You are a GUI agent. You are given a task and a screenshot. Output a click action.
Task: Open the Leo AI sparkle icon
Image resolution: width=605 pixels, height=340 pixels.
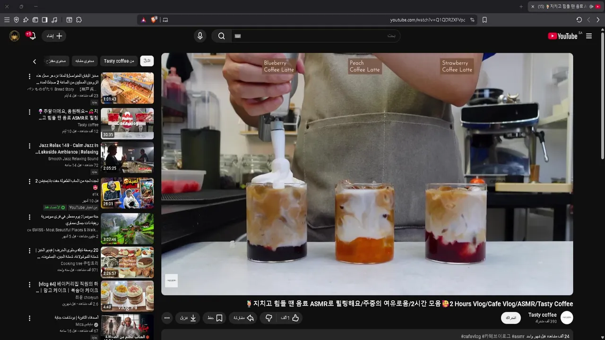coord(26,20)
